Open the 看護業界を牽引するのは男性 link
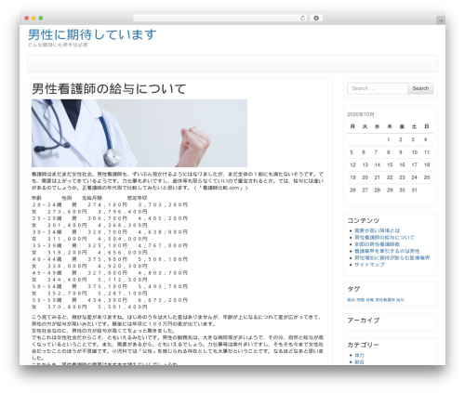This screenshot has width=465, height=393. pyautogui.click(x=387, y=251)
